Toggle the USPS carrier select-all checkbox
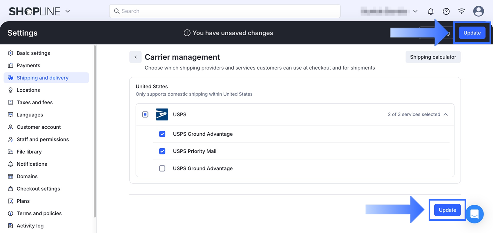 145,114
